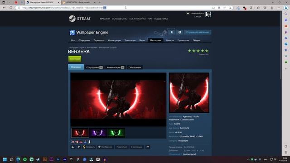The height and width of the screenshot is (163, 290).
Task: Open the user avatar in Steam header
Action: pyautogui.click(x=208, y=14)
